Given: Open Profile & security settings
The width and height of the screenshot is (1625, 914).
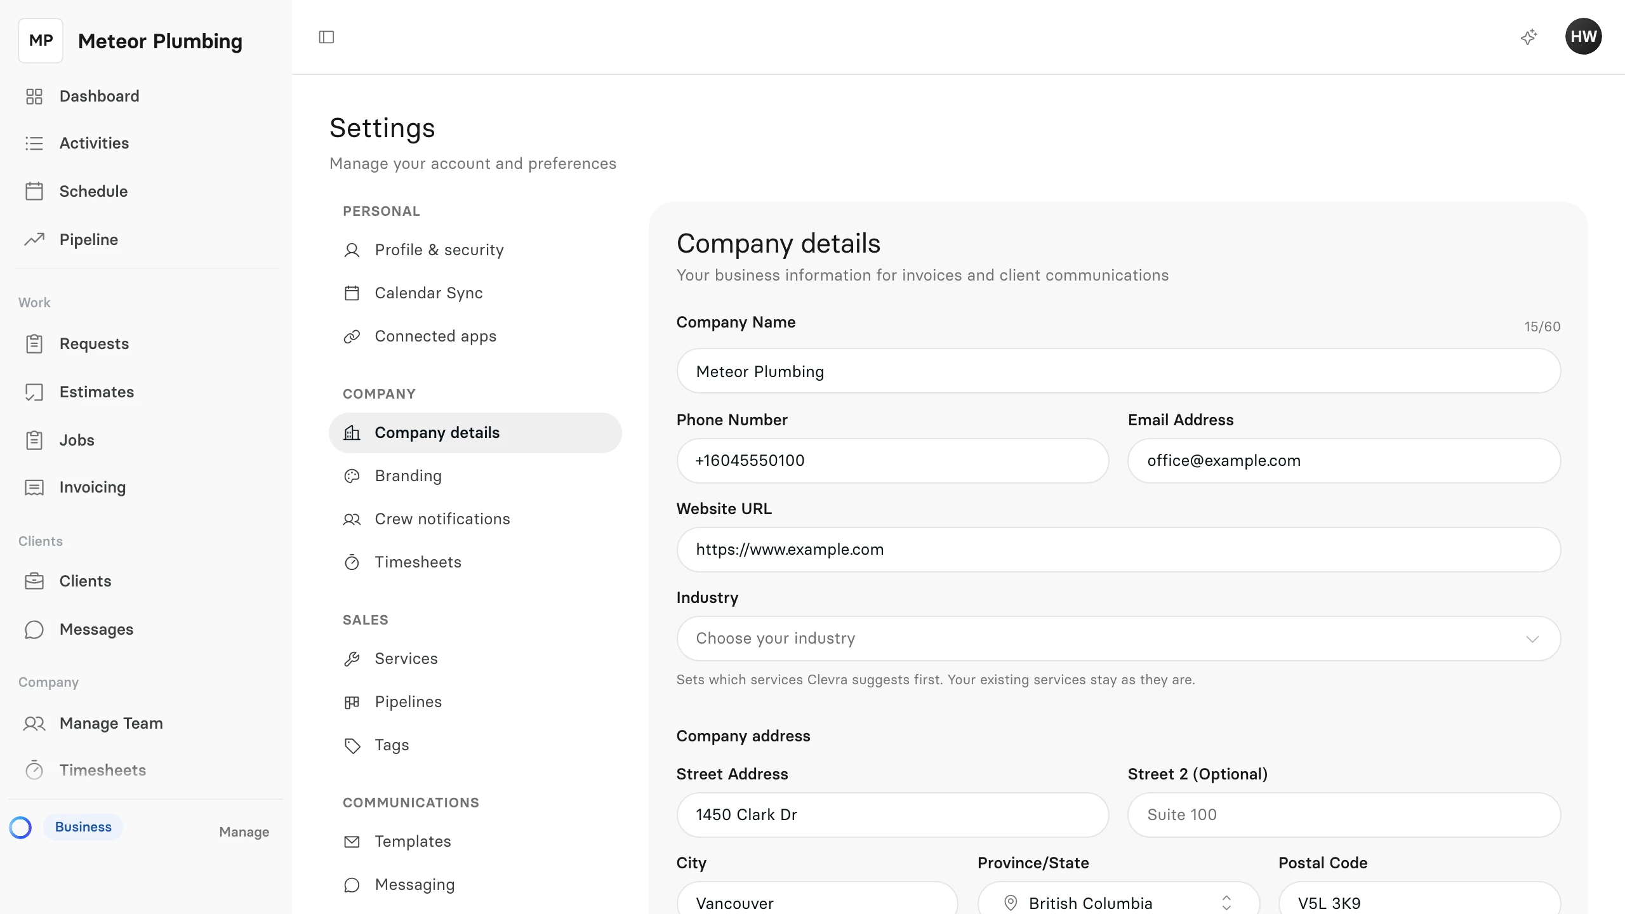Looking at the screenshot, I should [475, 250].
